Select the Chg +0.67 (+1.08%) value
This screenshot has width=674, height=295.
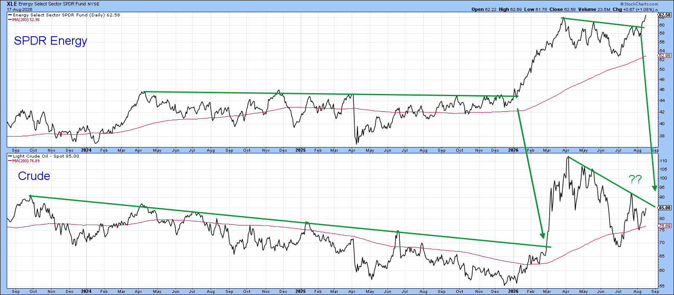pos(633,9)
